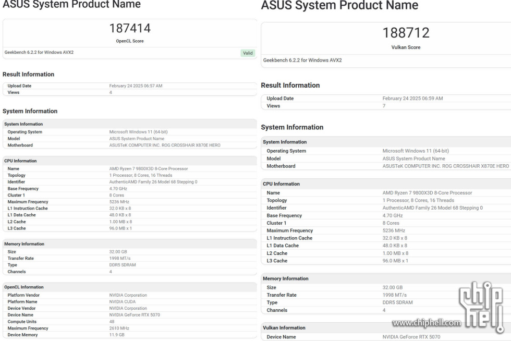The width and height of the screenshot is (511, 341).
Task: Click the "96.0 MB x 1" L3 Cache value on the Vulkan page
Action: pos(395,261)
